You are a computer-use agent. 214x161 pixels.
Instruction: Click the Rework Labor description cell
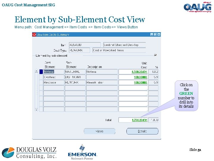pos(102,82)
